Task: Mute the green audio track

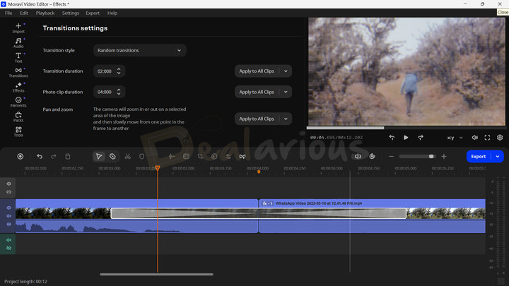Action: 9,240
